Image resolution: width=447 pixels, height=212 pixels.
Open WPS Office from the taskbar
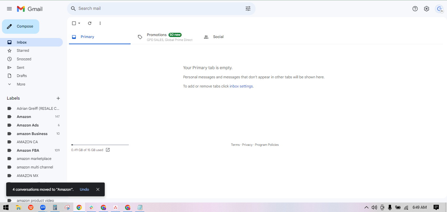[x=31, y=207]
